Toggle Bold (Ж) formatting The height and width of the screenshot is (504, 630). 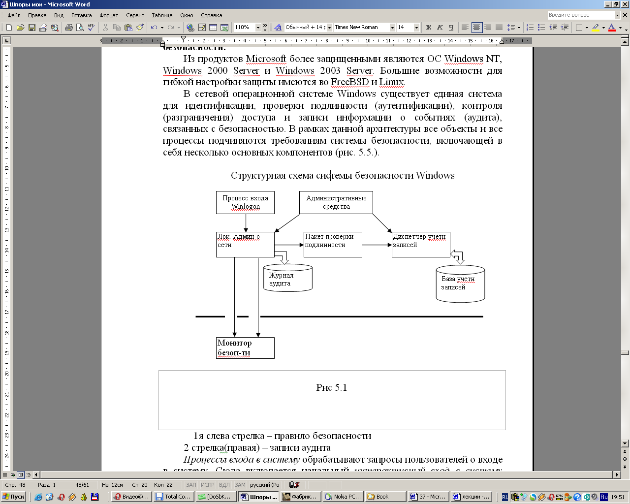click(428, 28)
